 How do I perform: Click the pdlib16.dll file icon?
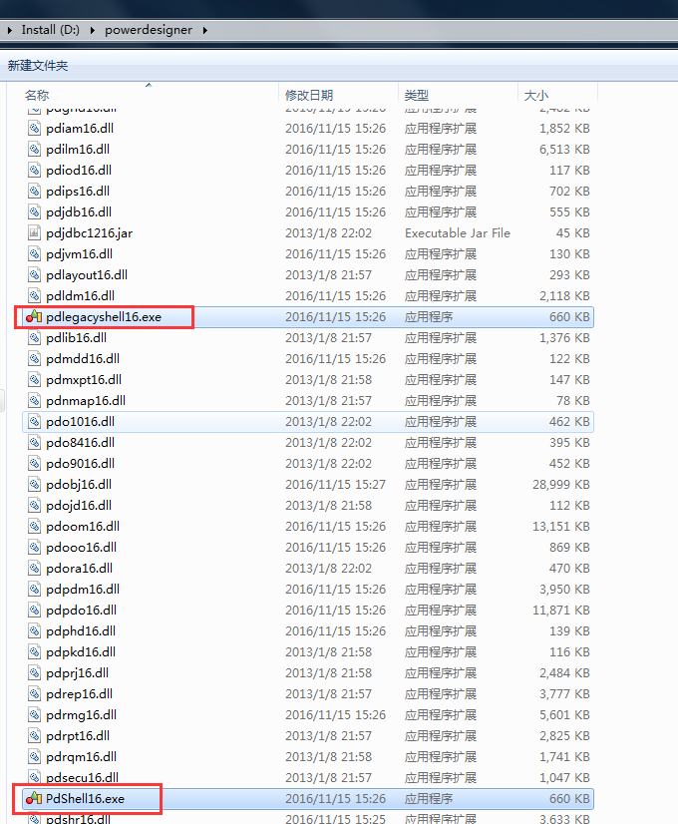click(34, 338)
